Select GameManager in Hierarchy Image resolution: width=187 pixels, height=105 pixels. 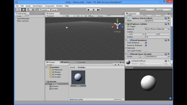tap(23, 19)
